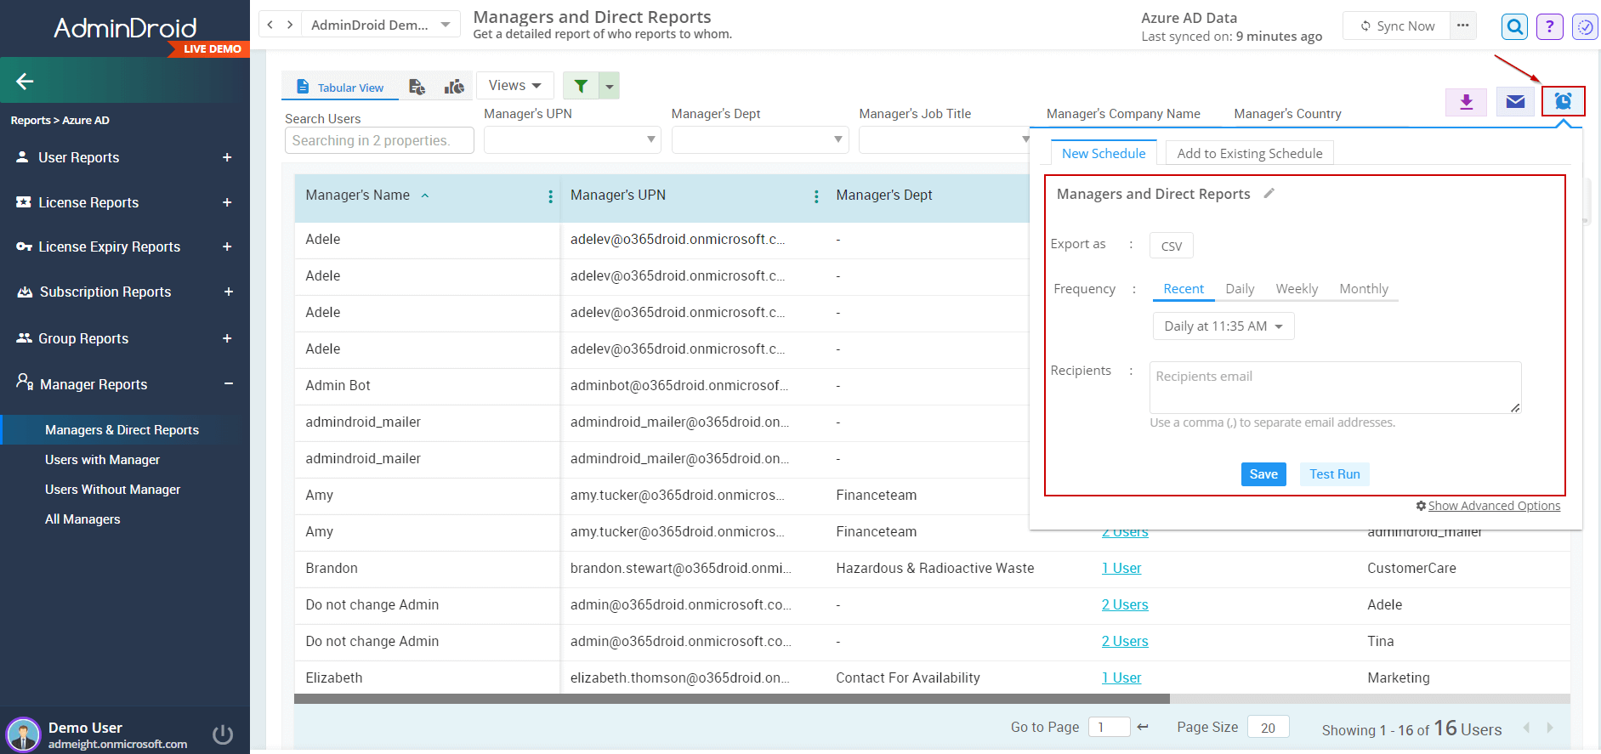Open Managers & Direct Reports item

click(x=122, y=430)
